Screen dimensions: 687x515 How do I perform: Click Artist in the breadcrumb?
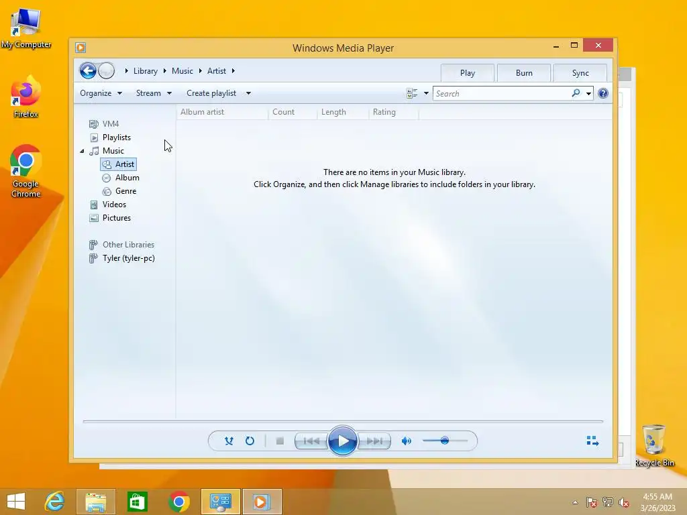coord(217,71)
